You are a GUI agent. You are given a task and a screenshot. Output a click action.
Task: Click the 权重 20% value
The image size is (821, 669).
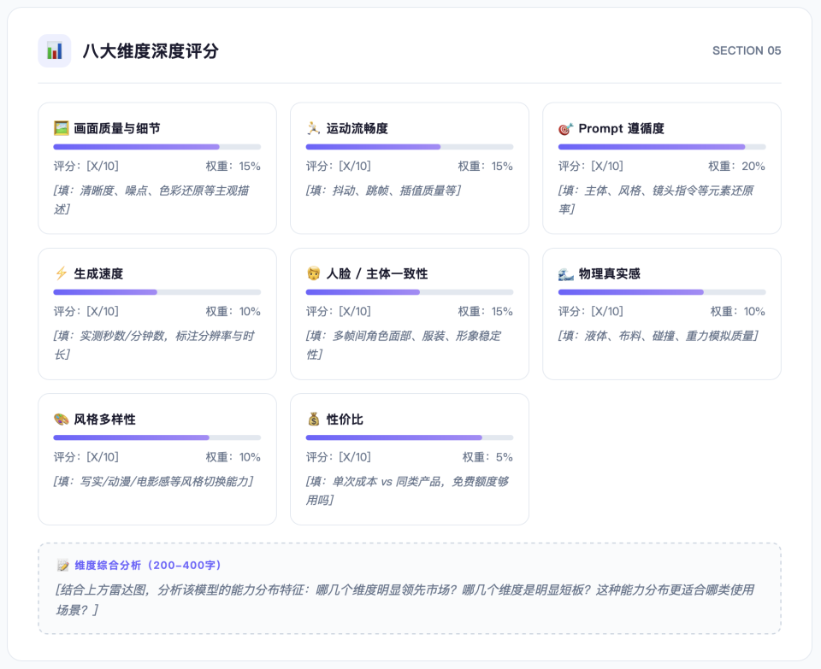(x=736, y=167)
